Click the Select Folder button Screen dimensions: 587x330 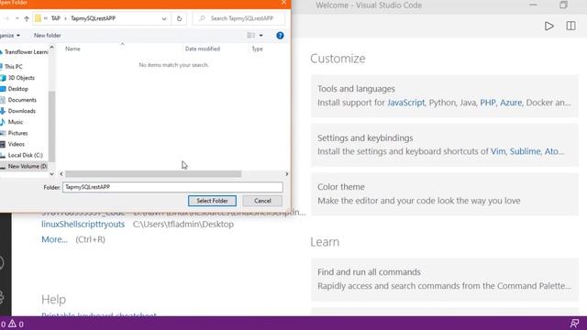212,201
